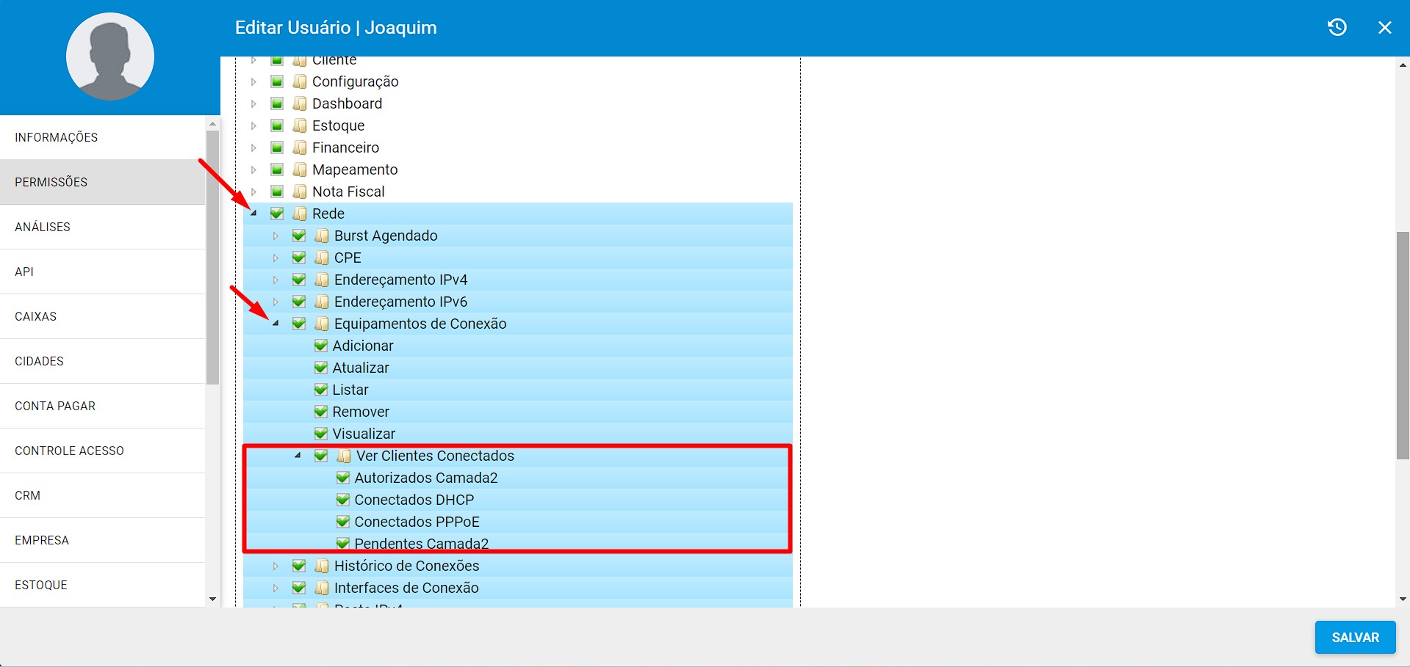This screenshot has height=667, width=1410.
Task: Uncheck Pendentes Camada2 checkbox
Action: (x=343, y=544)
